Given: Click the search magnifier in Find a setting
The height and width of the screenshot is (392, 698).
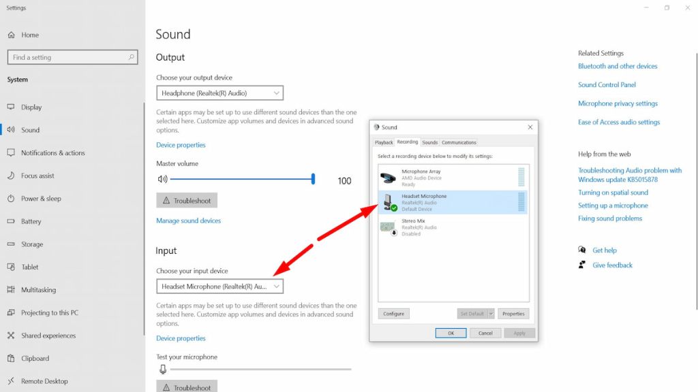Looking at the screenshot, I should click(132, 57).
